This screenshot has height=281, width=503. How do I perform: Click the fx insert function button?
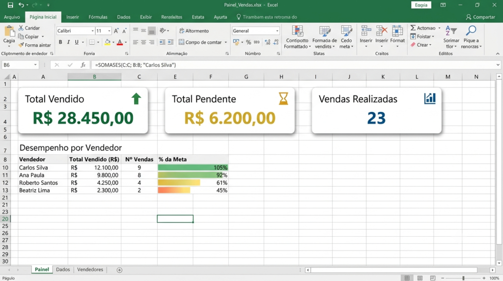click(83, 65)
